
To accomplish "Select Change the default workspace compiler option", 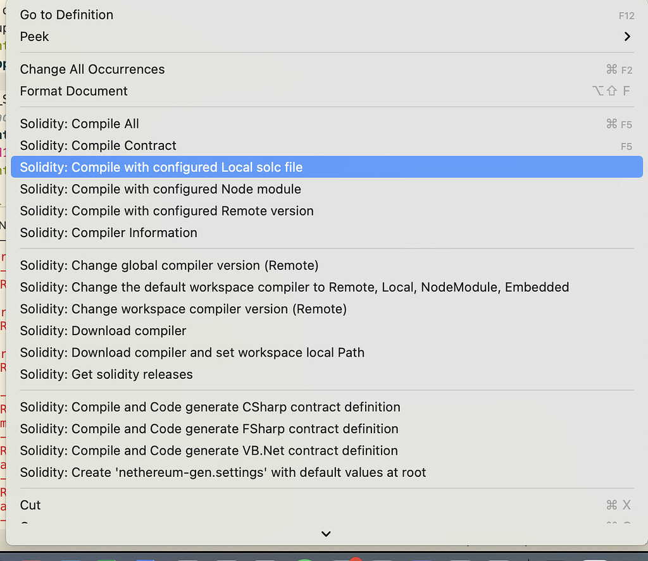I will (294, 287).
